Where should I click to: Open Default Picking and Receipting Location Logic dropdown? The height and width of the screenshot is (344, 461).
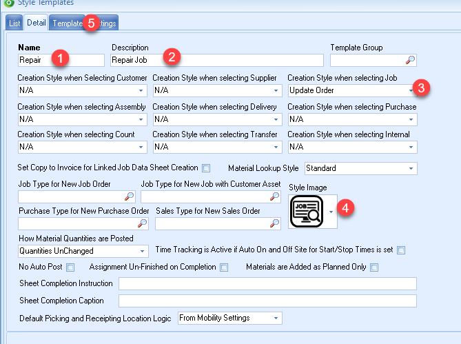coord(230,318)
